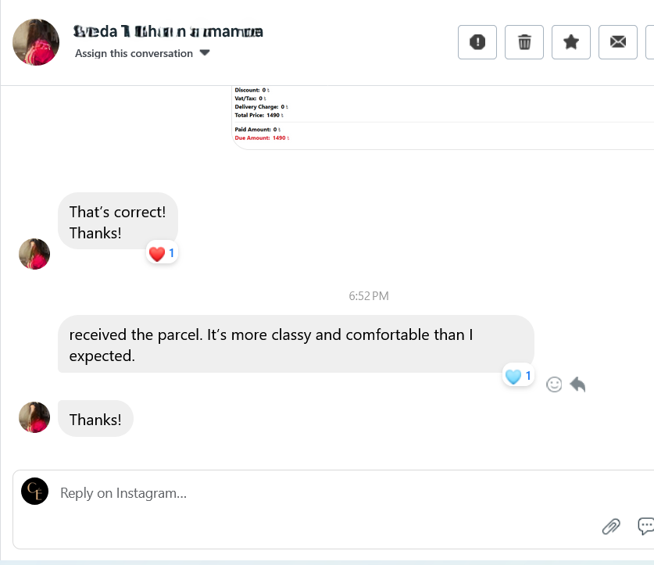This screenshot has height=565, width=654.
Task: Click the envelope mark-as-unread icon
Action: coord(618,42)
